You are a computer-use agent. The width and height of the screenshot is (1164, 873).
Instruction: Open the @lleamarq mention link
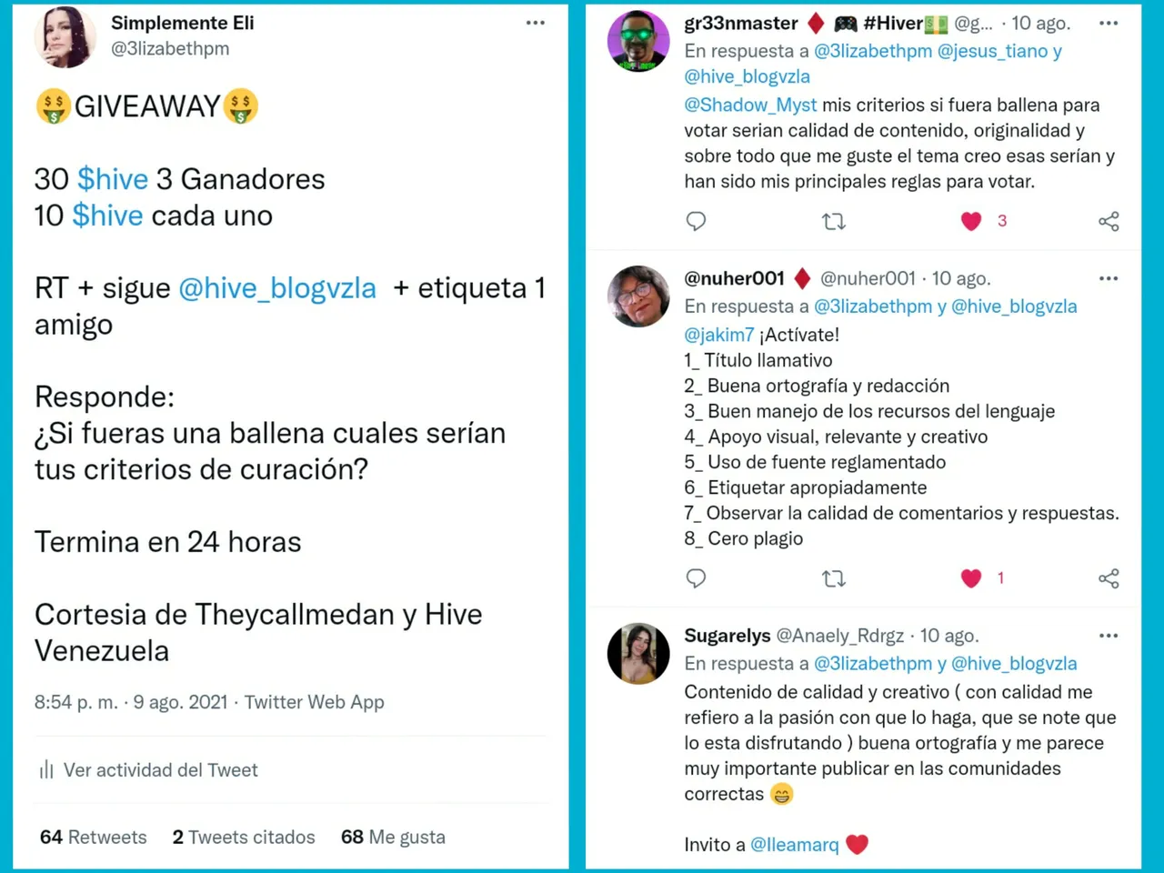tap(795, 845)
